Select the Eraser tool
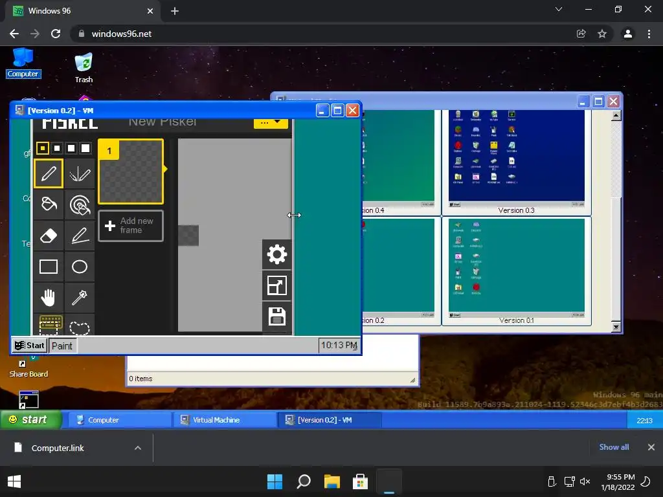Screen dimensions: 663x497 tap(49, 236)
